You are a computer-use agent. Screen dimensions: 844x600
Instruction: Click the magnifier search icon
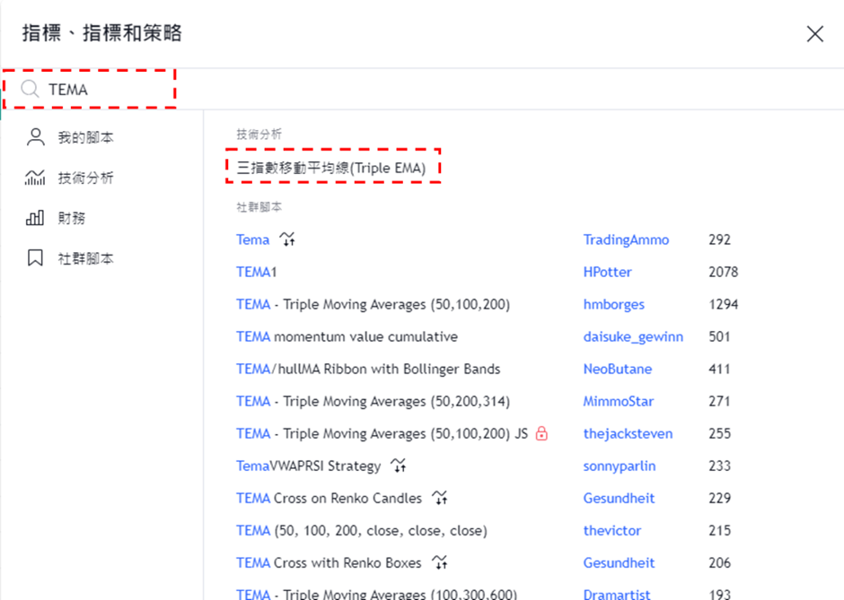click(30, 89)
